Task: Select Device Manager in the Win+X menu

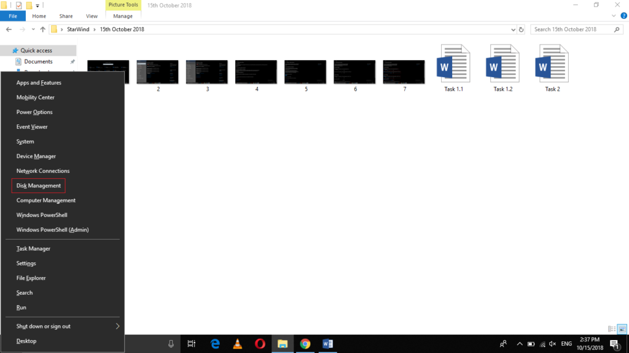Action: click(x=36, y=156)
